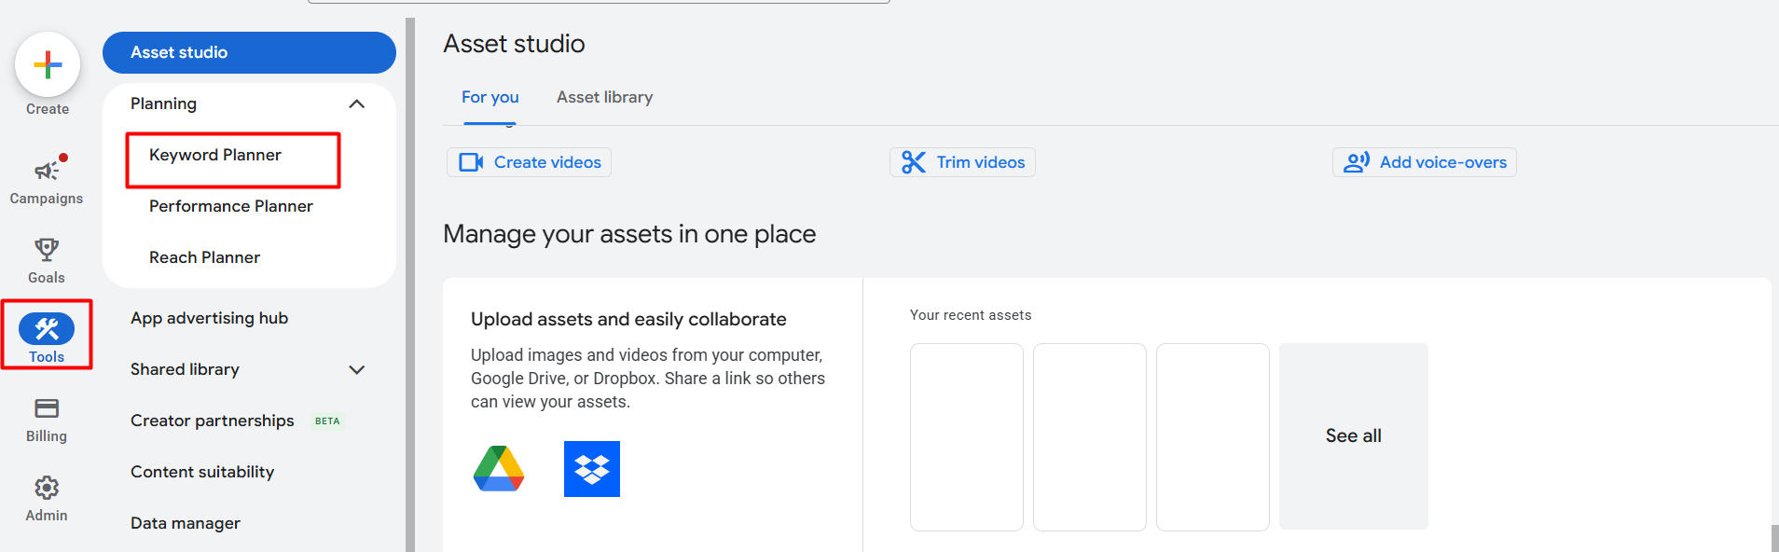This screenshot has height=552, width=1779.
Task: Collapse the Planning section chevron
Action: pos(356,103)
